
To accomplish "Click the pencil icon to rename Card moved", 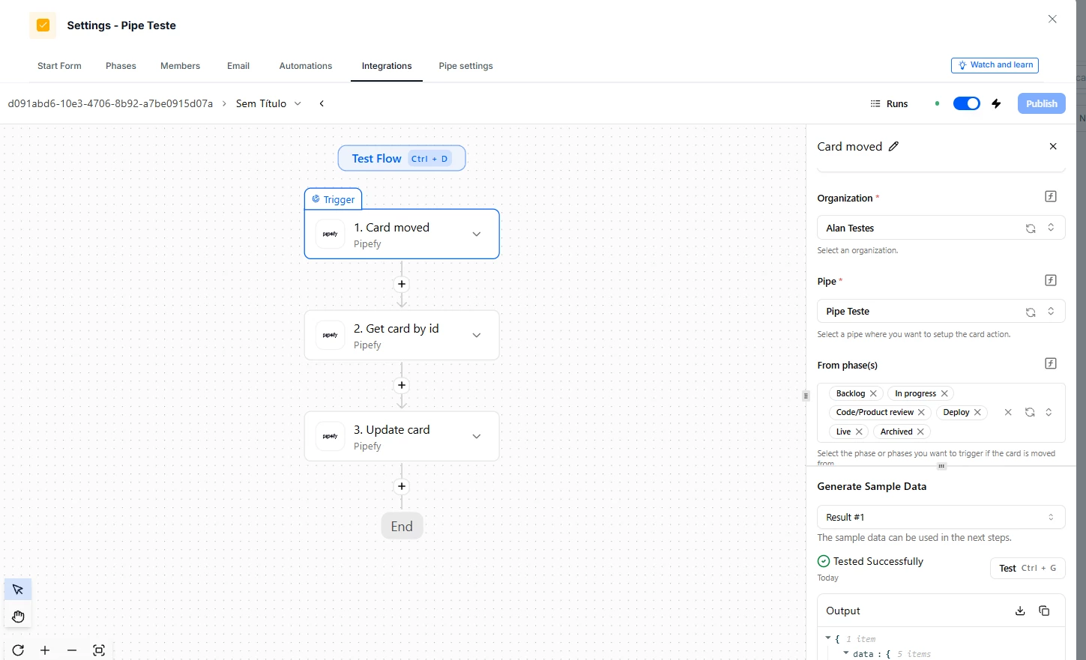I will pyautogui.click(x=893, y=147).
